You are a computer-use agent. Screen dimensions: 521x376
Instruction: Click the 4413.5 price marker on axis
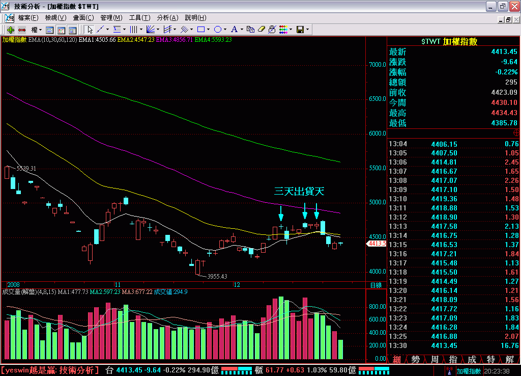click(x=377, y=244)
